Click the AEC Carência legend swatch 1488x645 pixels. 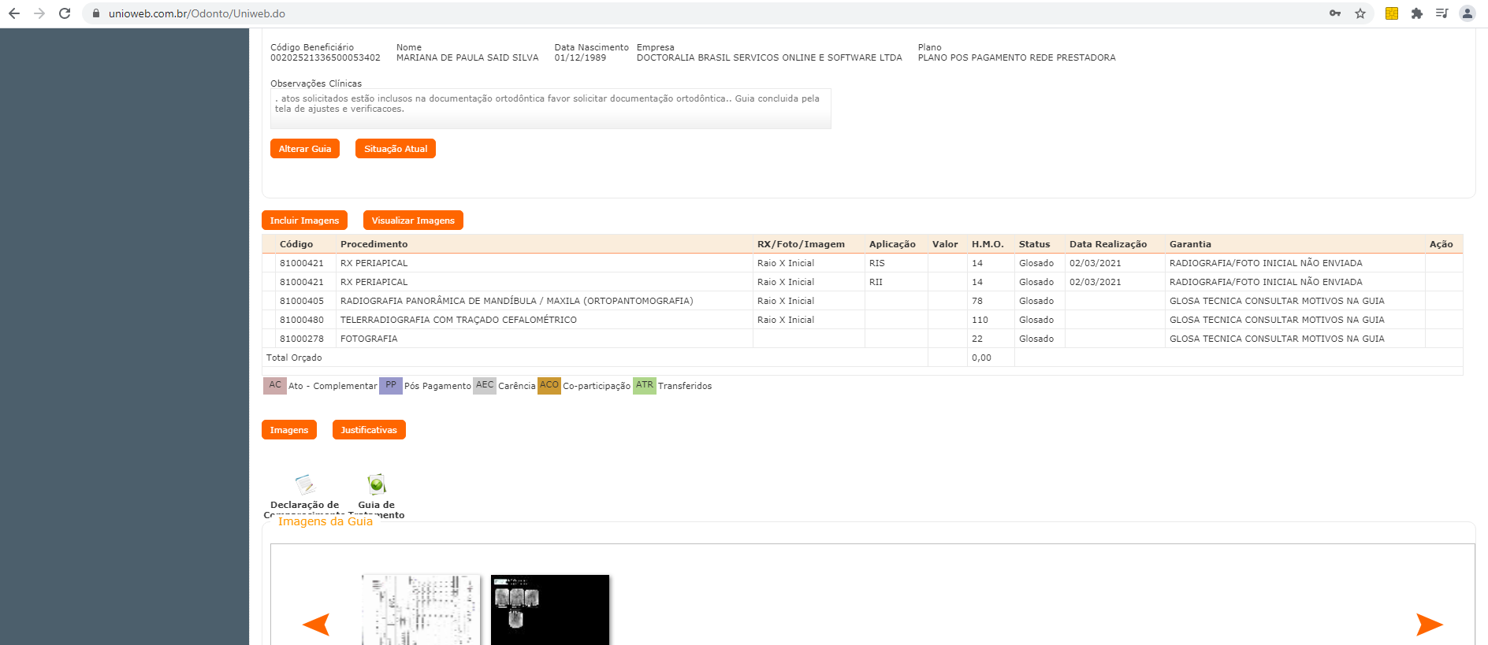tap(485, 386)
